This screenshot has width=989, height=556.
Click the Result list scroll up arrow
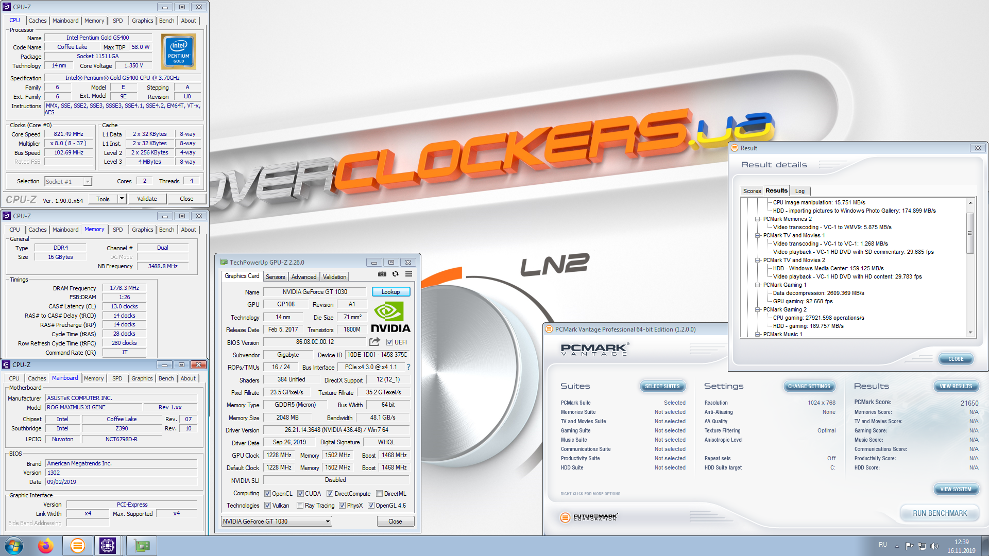pos(970,203)
